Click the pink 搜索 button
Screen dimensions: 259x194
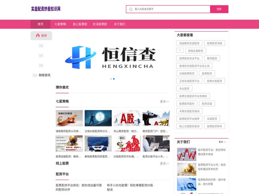point(219,9)
